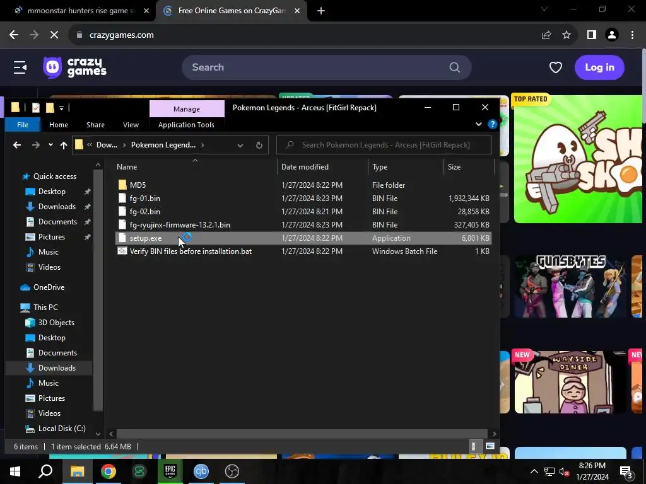This screenshot has width=646, height=484.
Task: Go back in Chrome browser
Action: [14, 35]
